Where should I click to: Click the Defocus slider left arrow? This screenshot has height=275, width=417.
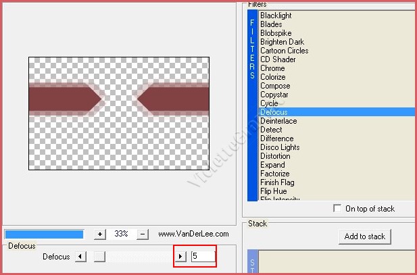click(x=80, y=257)
